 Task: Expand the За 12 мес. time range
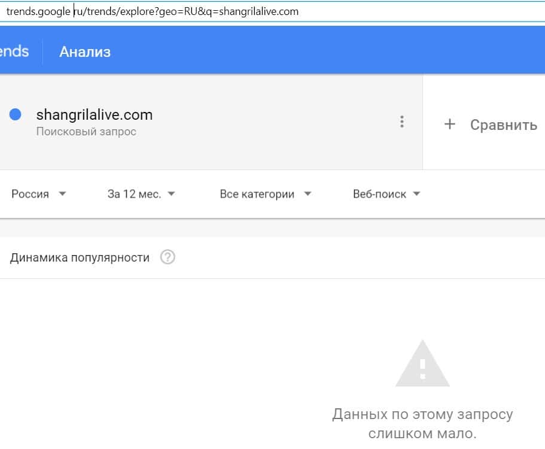pos(141,194)
